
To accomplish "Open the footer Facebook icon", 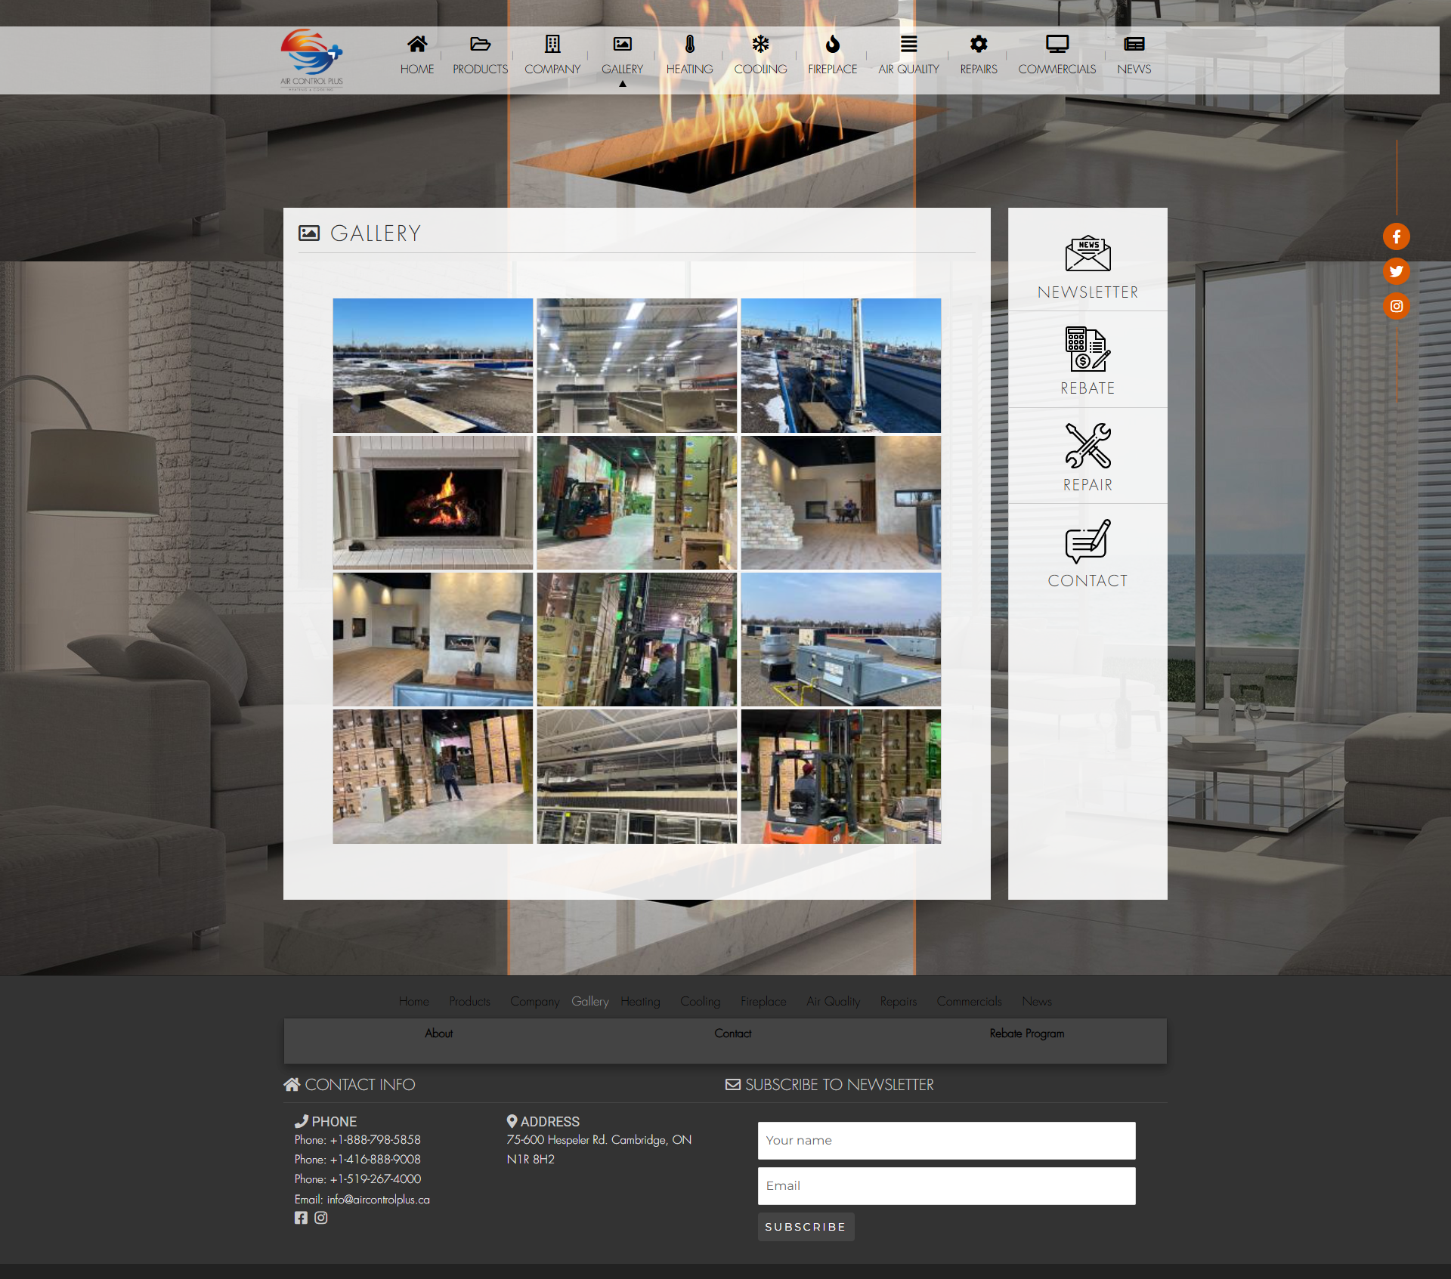I will (301, 1218).
